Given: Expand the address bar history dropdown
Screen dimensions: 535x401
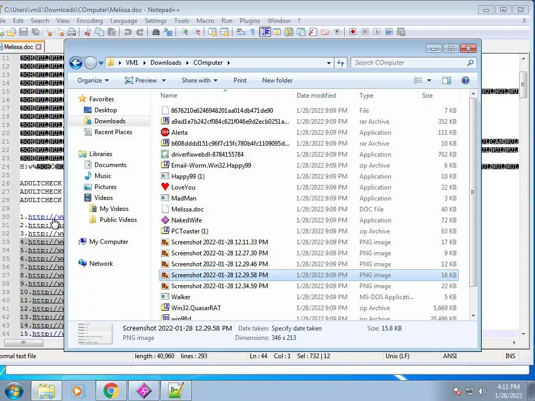Looking at the screenshot, I should [329, 63].
